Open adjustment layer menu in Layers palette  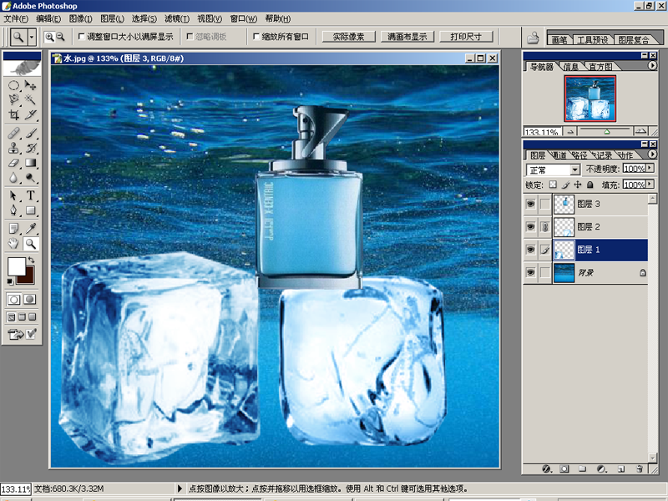pyautogui.click(x=601, y=468)
